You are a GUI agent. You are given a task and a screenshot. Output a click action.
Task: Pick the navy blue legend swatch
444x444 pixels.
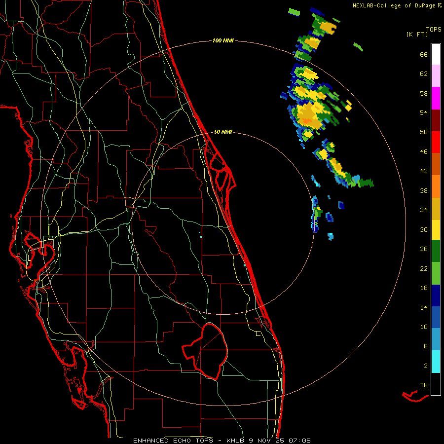(x=436, y=296)
